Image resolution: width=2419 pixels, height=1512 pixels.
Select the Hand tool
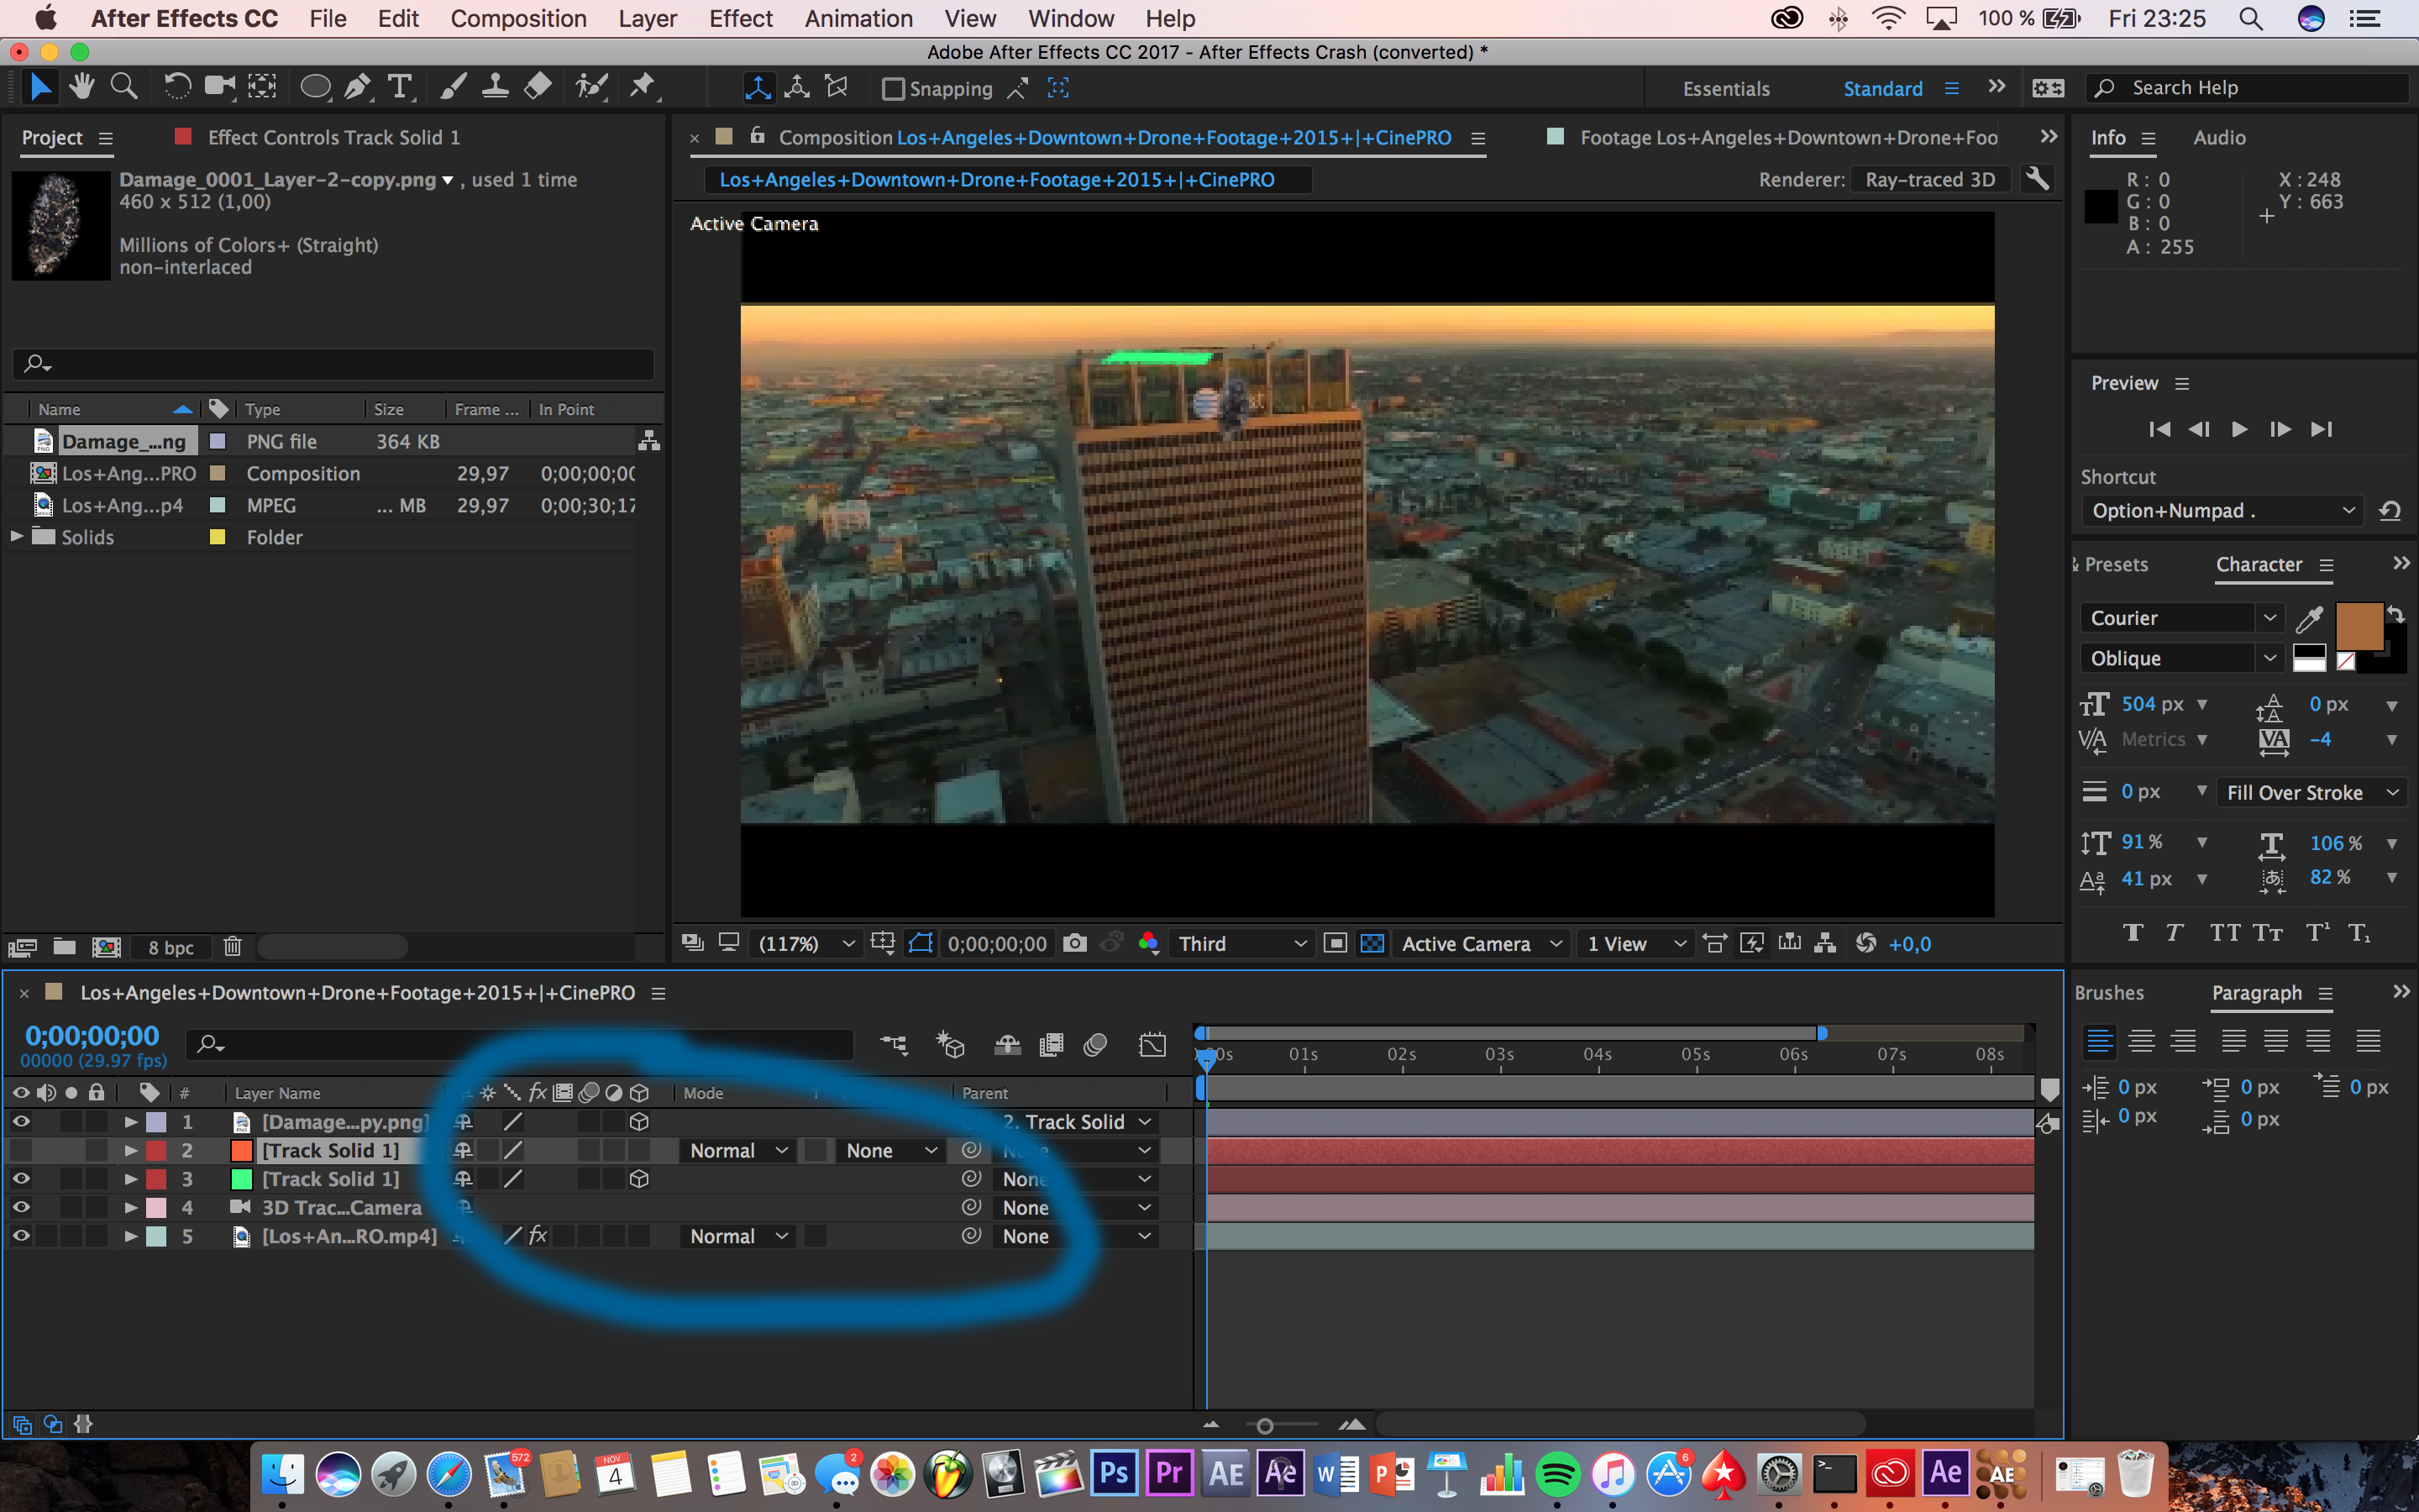coord(82,88)
